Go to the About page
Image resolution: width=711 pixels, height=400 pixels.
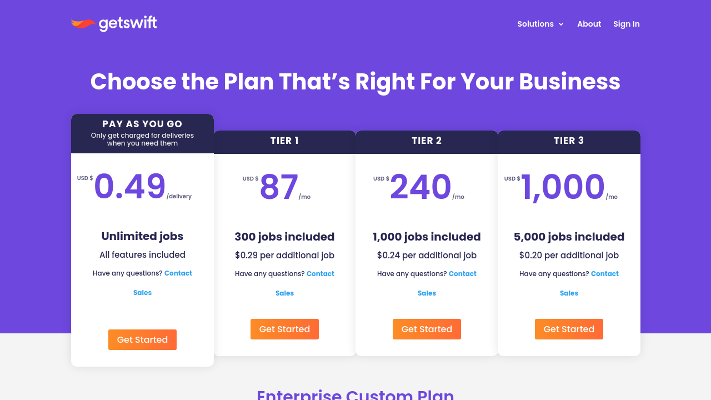pos(589,24)
